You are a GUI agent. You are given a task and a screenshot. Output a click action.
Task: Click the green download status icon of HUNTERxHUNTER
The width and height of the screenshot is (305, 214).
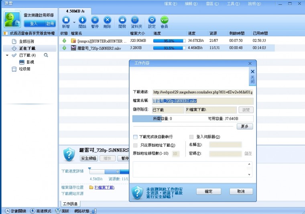pyautogui.click(x=64, y=41)
